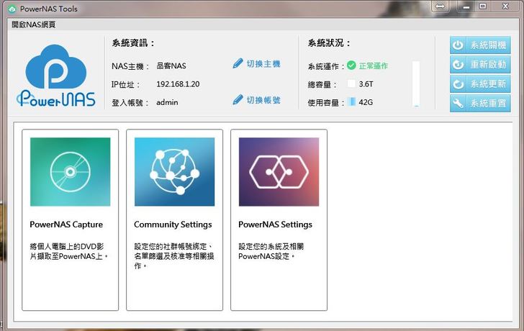
Task: Click the 系統狀況 heading
Action: [329, 43]
